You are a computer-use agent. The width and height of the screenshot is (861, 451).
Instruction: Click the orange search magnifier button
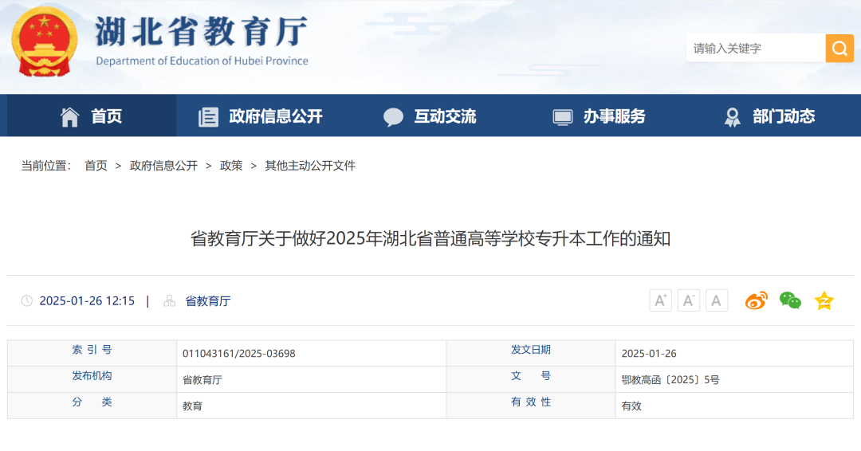pyautogui.click(x=839, y=49)
